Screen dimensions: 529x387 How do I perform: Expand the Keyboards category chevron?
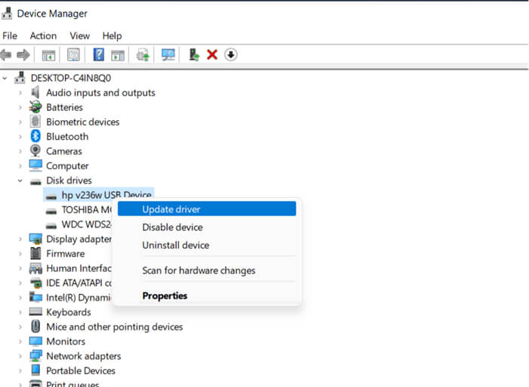(20, 312)
